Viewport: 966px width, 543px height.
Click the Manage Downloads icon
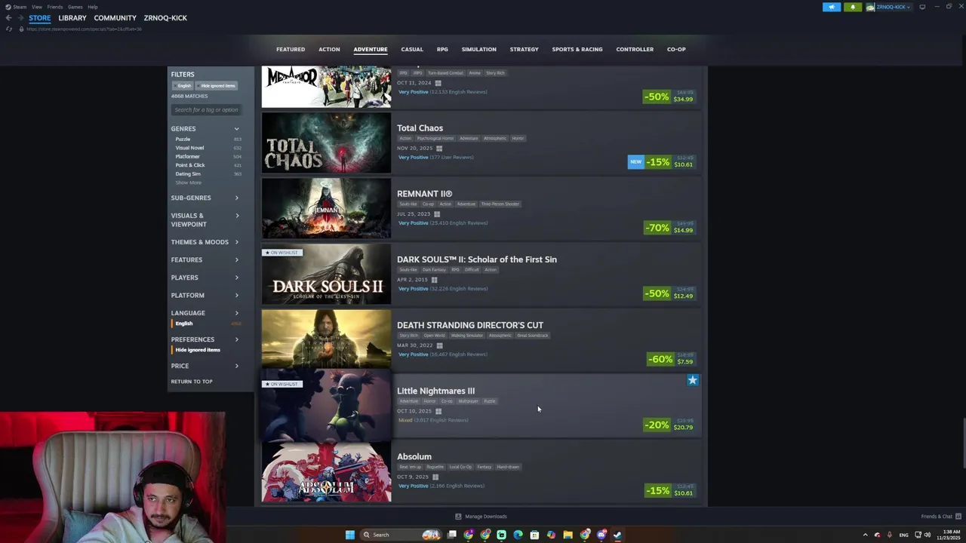coord(458,517)
